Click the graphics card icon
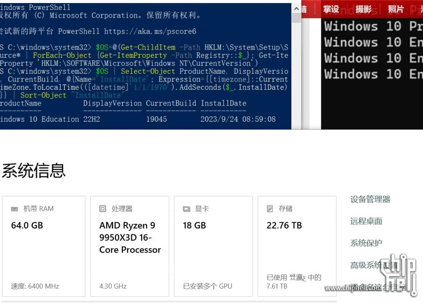The width and height of the screenshot is (423, 303). point(186,209)
